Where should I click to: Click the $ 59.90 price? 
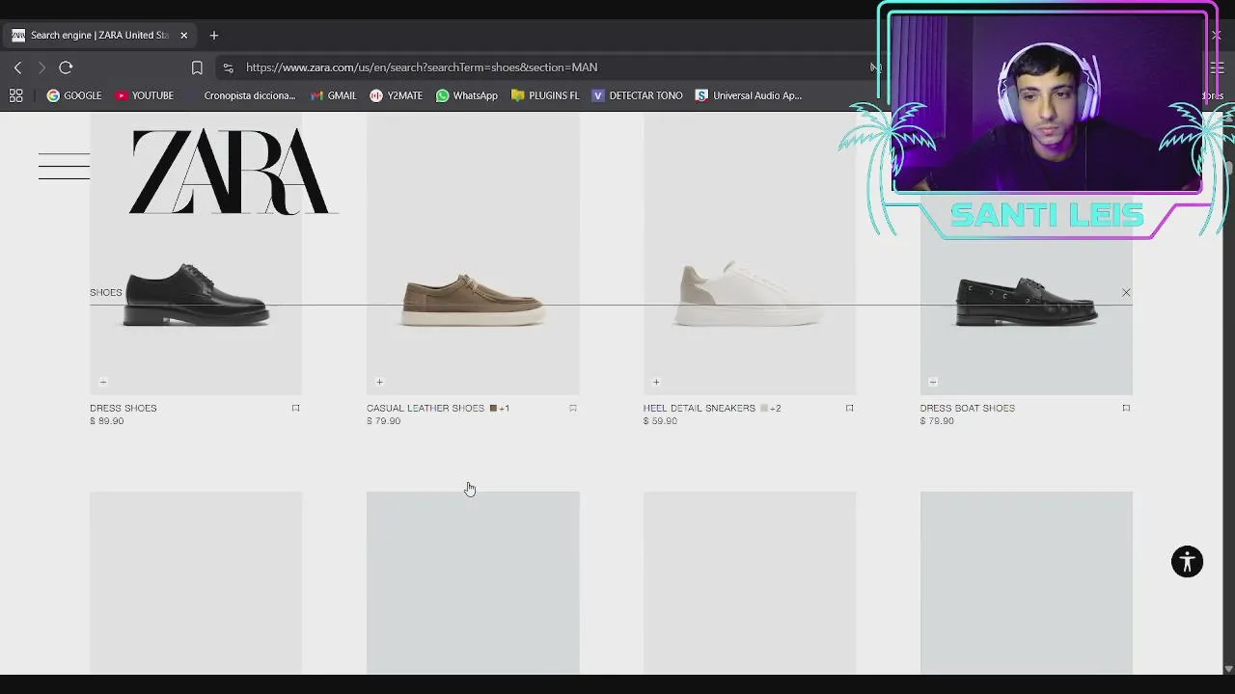pyautogui.click(x=660, y=421)
